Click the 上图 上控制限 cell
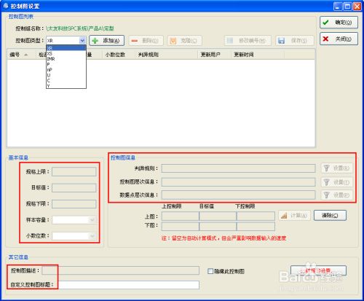The width and height of the screenshot is (364, 301). (181, 216)
